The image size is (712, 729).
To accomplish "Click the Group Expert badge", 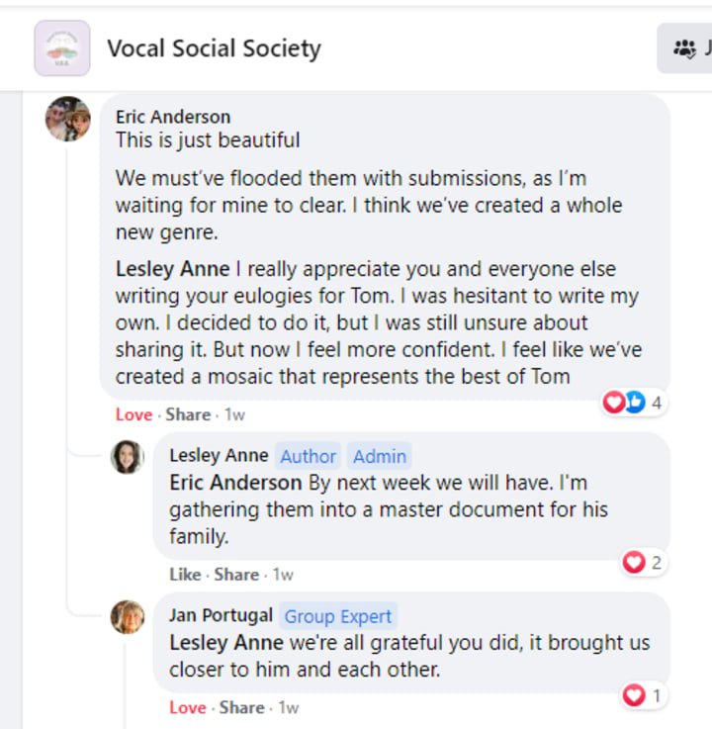I will [338, 616].
